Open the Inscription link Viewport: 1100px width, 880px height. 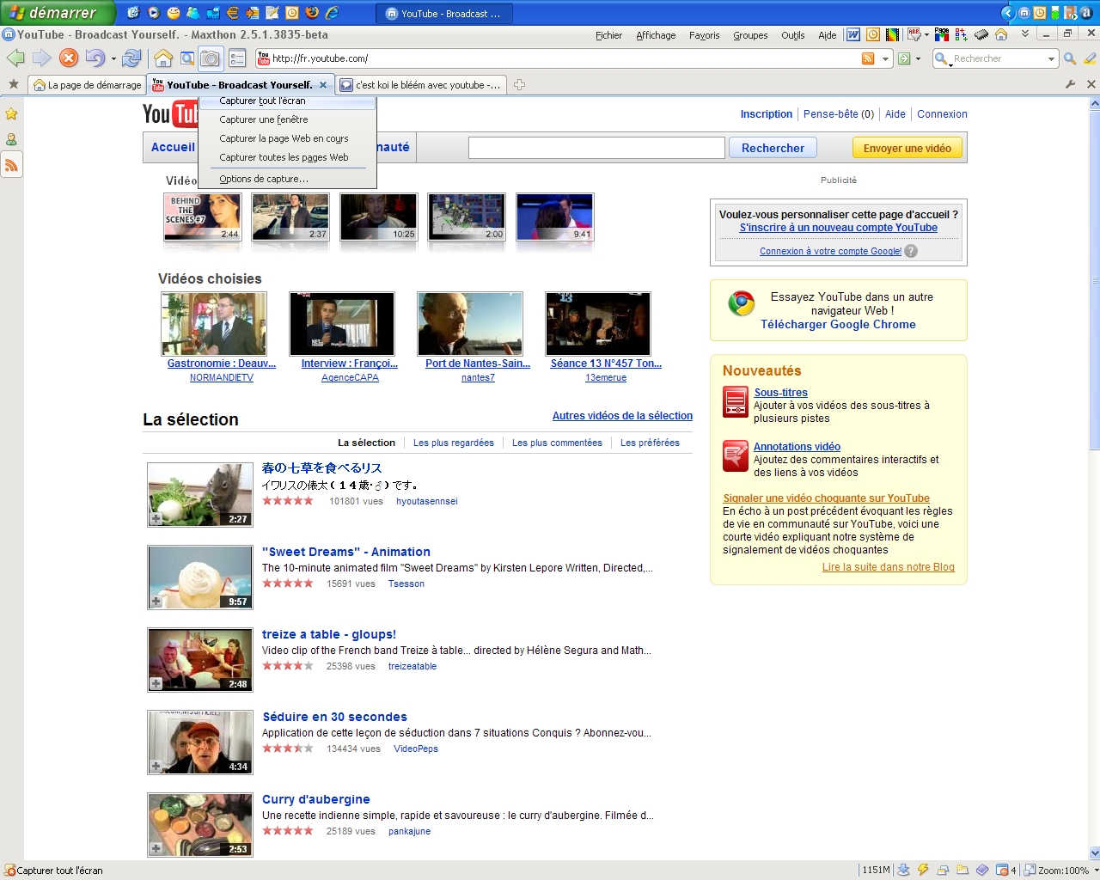tap(767, 113)
